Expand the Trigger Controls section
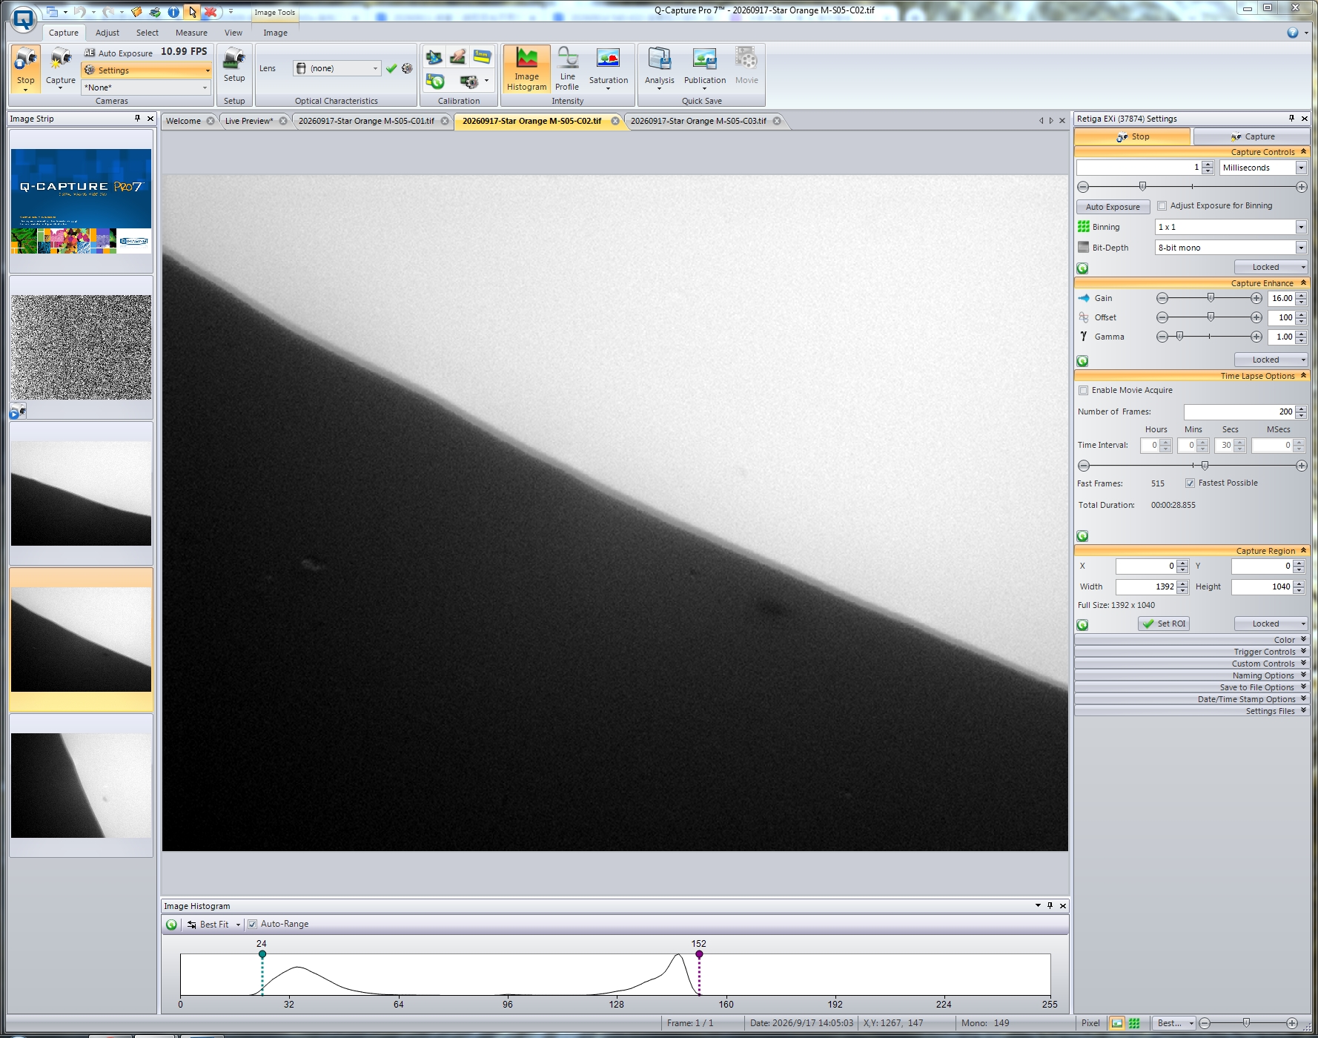 1191,652
